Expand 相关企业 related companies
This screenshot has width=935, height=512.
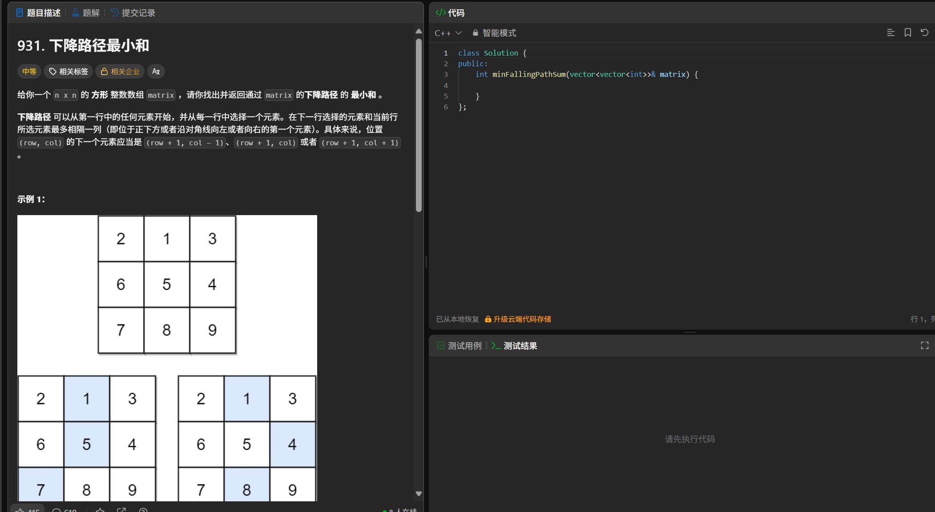pos(120,71)
